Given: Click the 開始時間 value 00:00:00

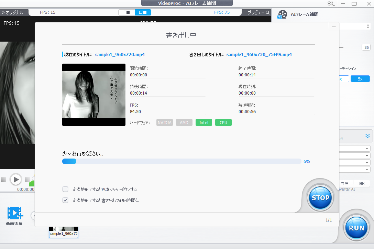Looking at the screenshot, I should (x=138, y=75).
